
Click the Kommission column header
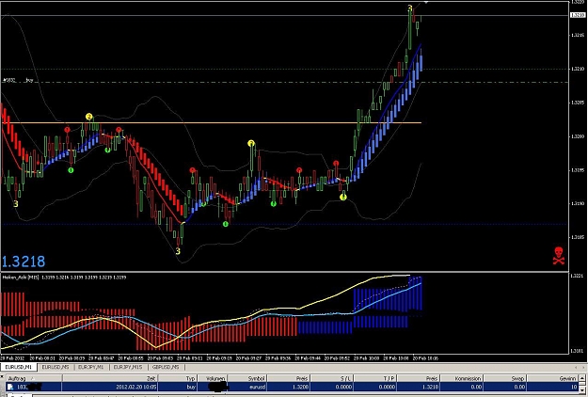[x=462, y=378]
